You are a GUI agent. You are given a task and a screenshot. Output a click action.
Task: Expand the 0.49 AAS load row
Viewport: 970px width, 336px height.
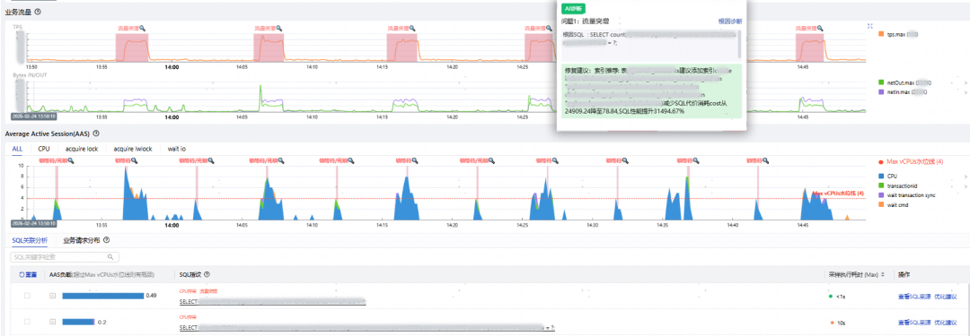point(53,296)
